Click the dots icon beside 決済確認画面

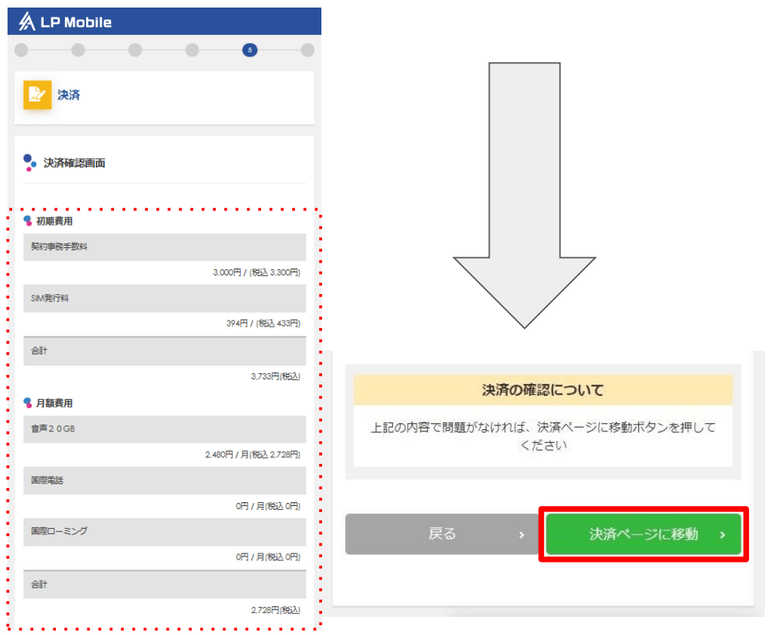click(x=30, y=163)
